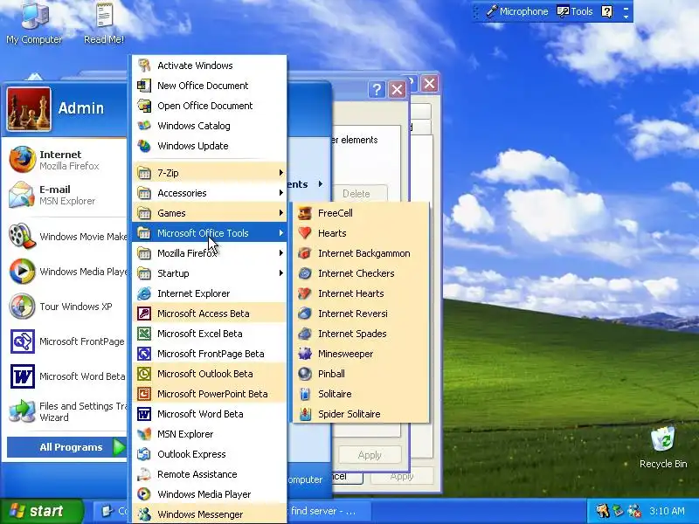Open Microsoft FrontPage Beta in All Programs
This screenshot has width=699, height=524.
(209, 354)
